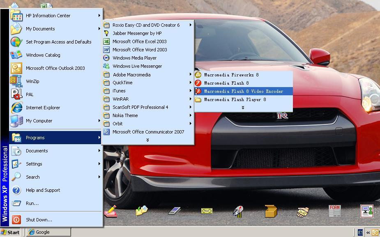Viewport: 380px width, 237px height.
Task: Launch Microsoft Office Excel 2003
Action: (x=148, y=41)
